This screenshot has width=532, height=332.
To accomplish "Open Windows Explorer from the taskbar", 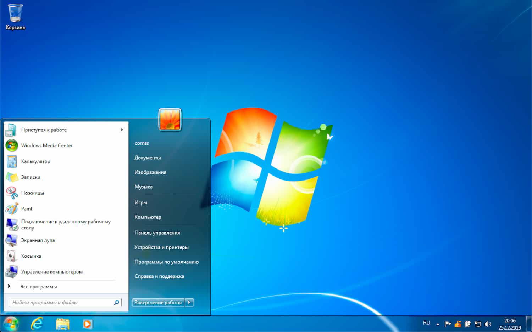I will (x=62, y=324).
